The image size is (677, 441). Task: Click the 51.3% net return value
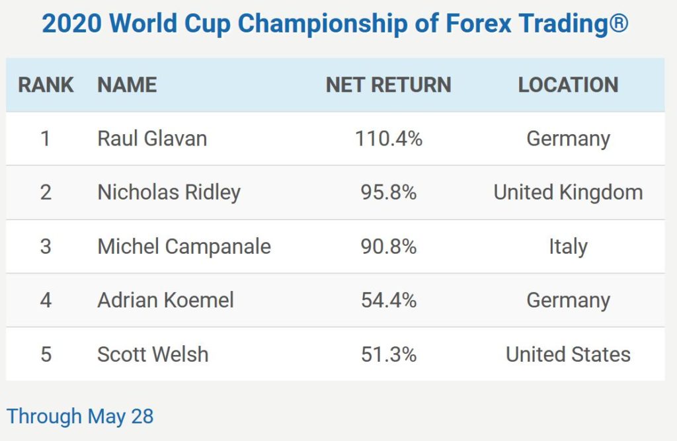pyautogui.click(x=389, y=354)
